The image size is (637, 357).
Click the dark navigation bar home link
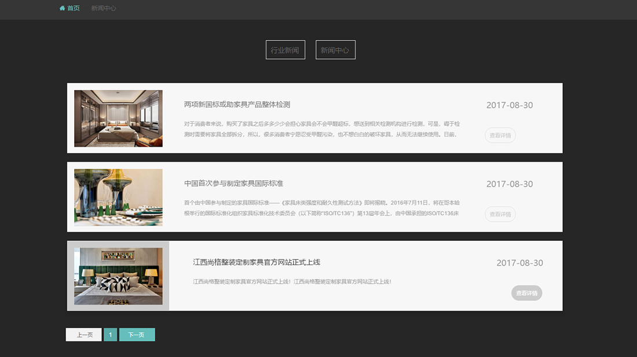(69, 8)
